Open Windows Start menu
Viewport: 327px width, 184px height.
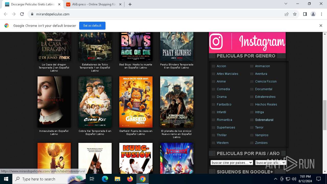6,179
